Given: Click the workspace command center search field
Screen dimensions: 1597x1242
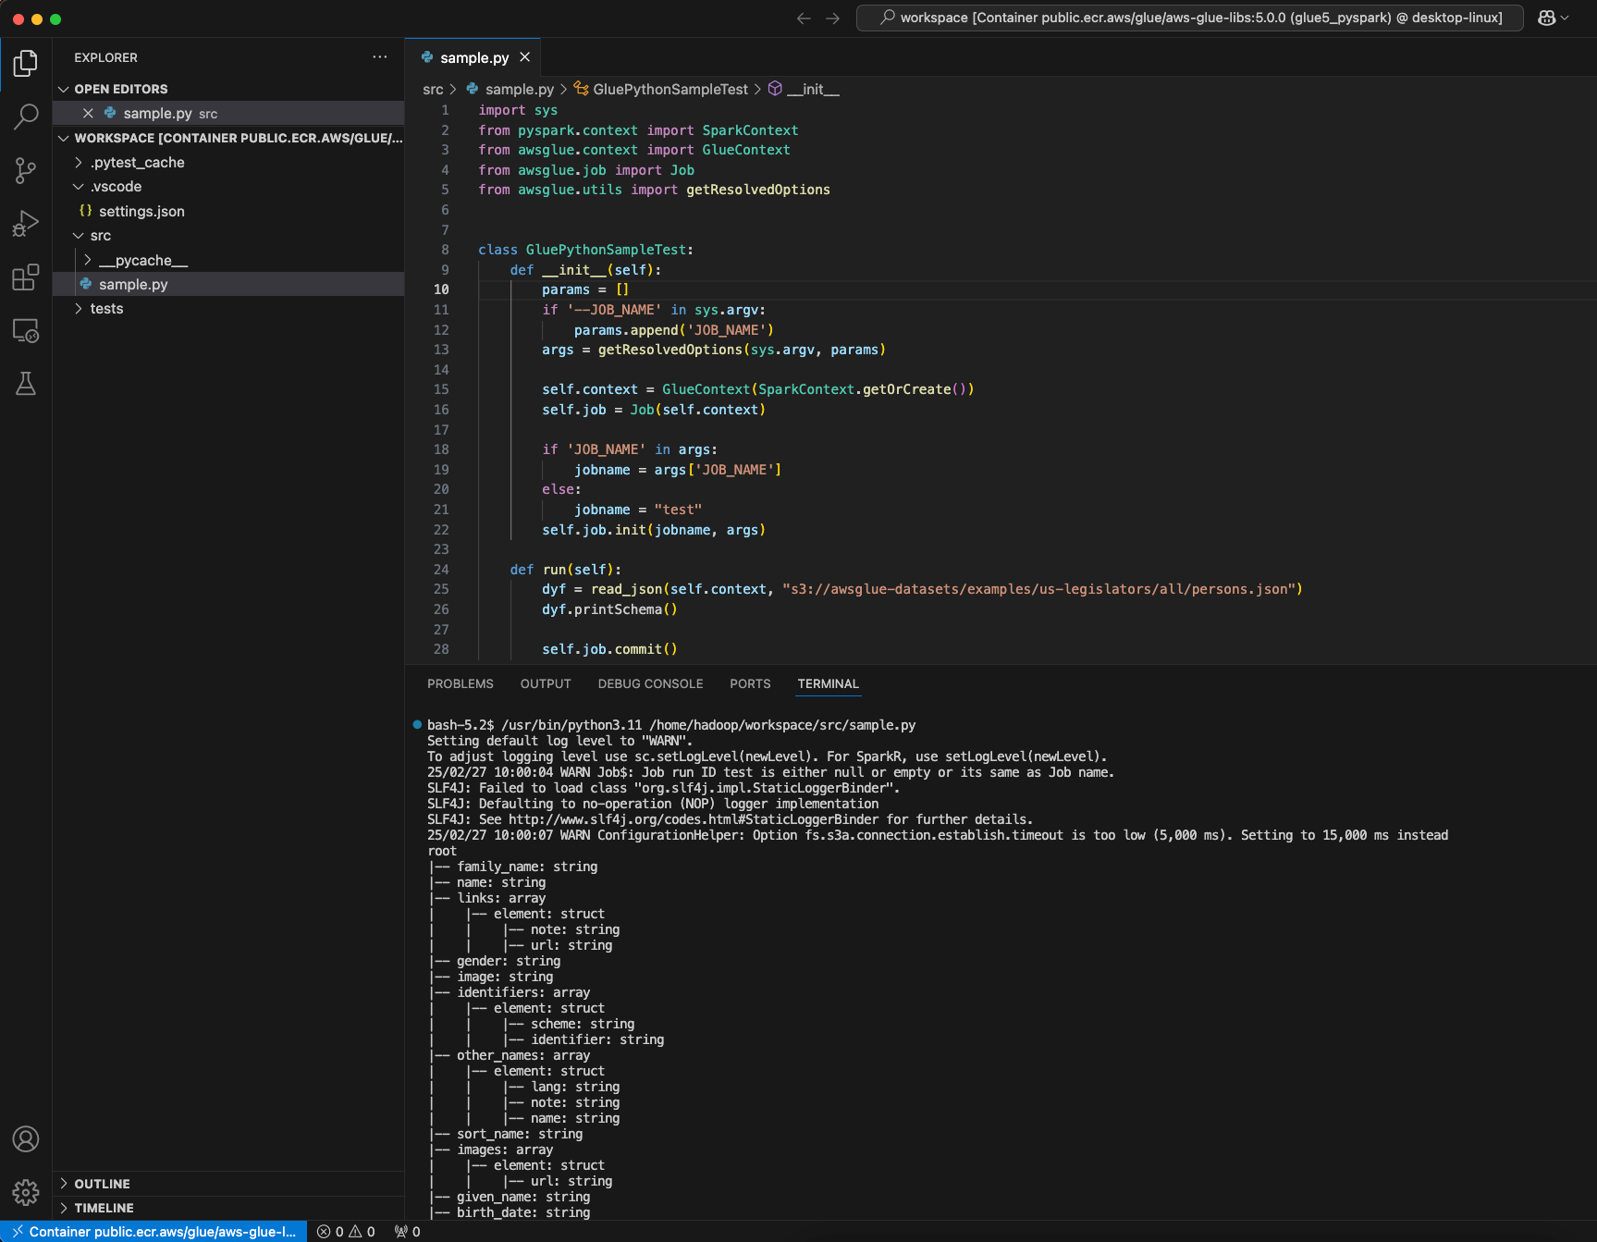Looking at the screenshot, I should coord(1189,18).
